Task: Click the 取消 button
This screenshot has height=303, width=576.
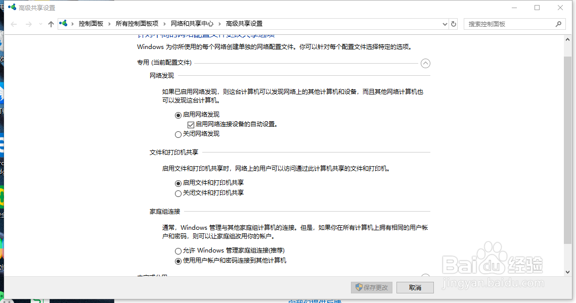Action: click(415, 287)
